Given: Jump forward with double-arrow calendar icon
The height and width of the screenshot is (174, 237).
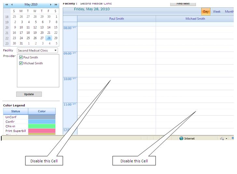Looking at the screenshot, I should pyautogui.click(x=56, y=5).
